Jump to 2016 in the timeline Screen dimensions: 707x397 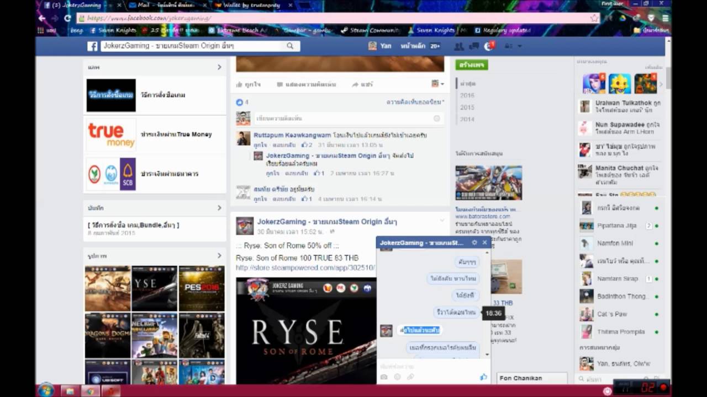467,95
